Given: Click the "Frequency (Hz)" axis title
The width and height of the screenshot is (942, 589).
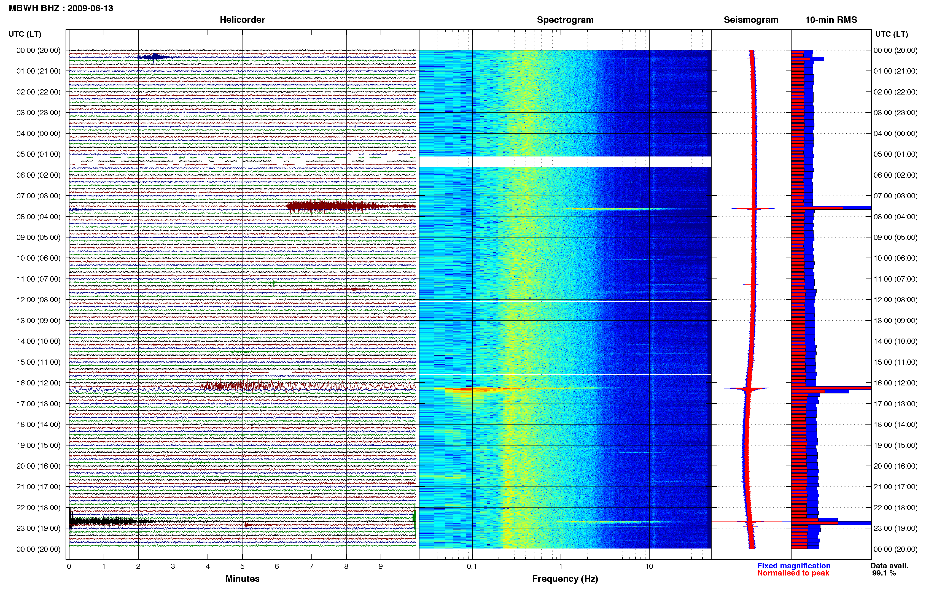Looking at the screenshot, I should pos(565,579).
